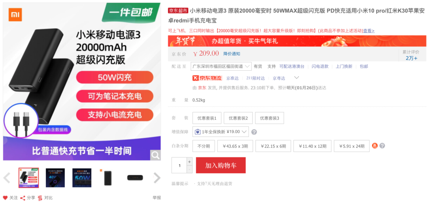Screen dimensions: 427x202
Task: Click the quantity input field
Action: point(179,165)
